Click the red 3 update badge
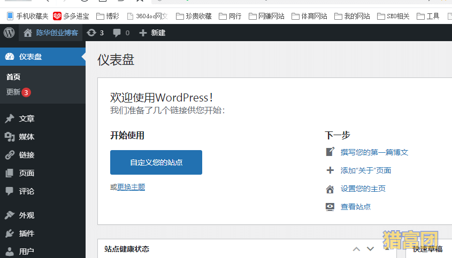The height and width of the screenshot is (258, 452). (26, 92)
